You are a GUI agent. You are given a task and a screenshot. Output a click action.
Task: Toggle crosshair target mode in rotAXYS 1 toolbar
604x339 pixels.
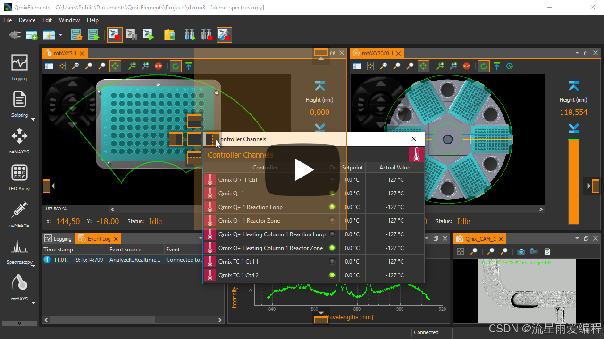115,66
